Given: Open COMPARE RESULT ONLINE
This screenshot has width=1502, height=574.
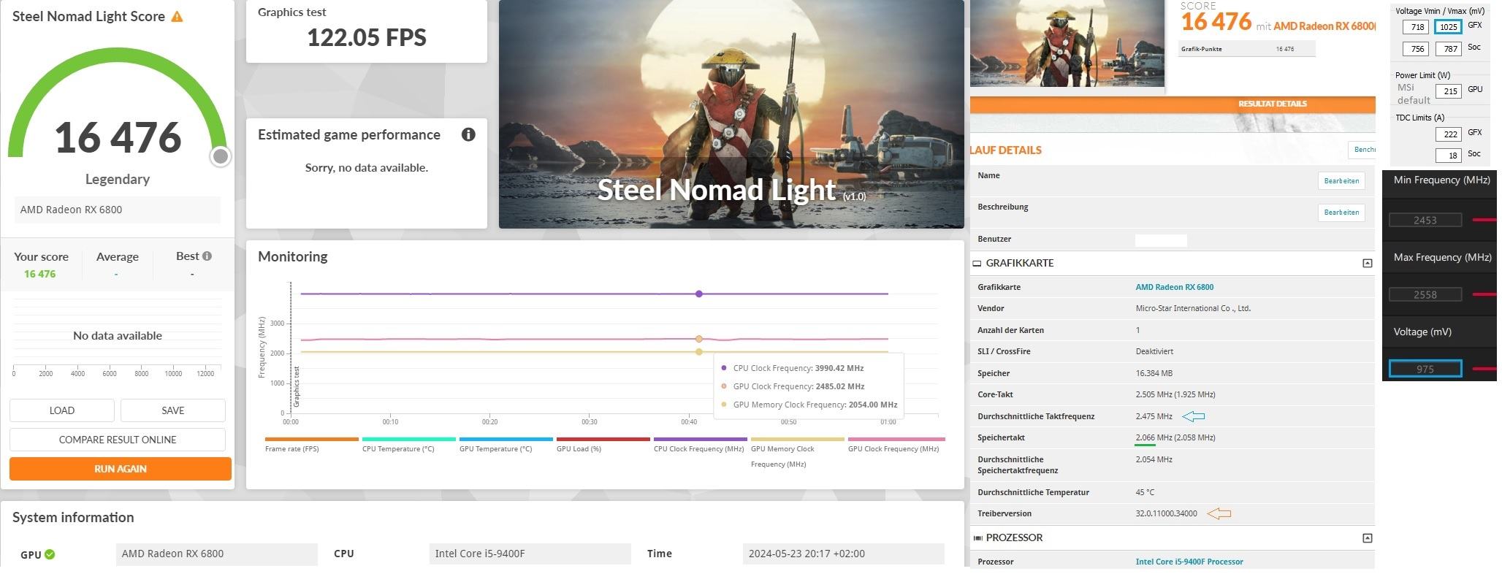Looking at the screenshot, I should [x=118, y=440].
